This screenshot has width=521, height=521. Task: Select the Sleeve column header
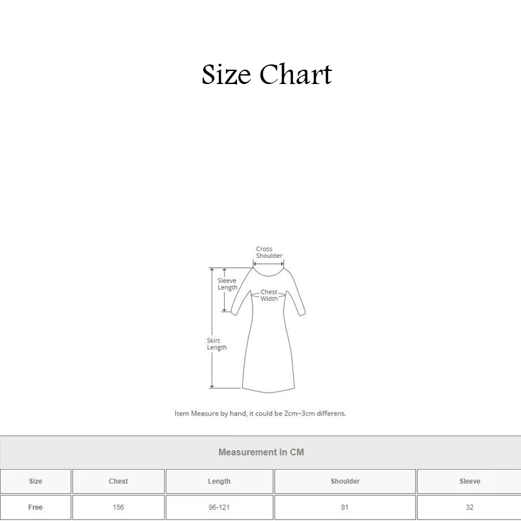point(469,481)
